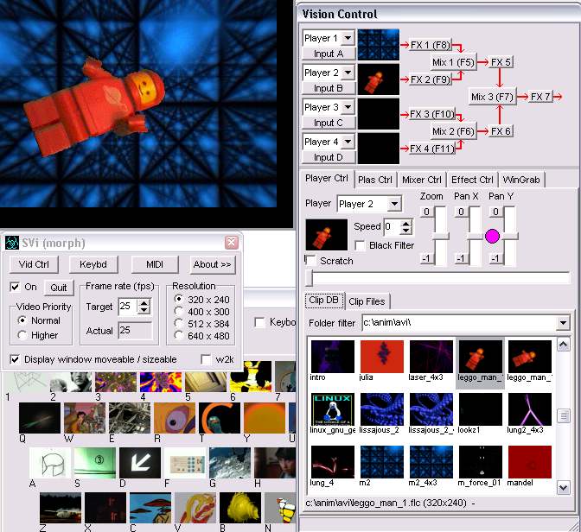Image resolution: width=581 pixels, height=532 pixels.
Task: Open the Vid Ctrl panel
Action: tap(34, 264)
